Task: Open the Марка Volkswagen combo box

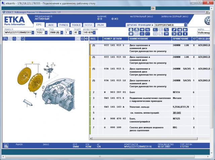Action: tap(204, 33)
